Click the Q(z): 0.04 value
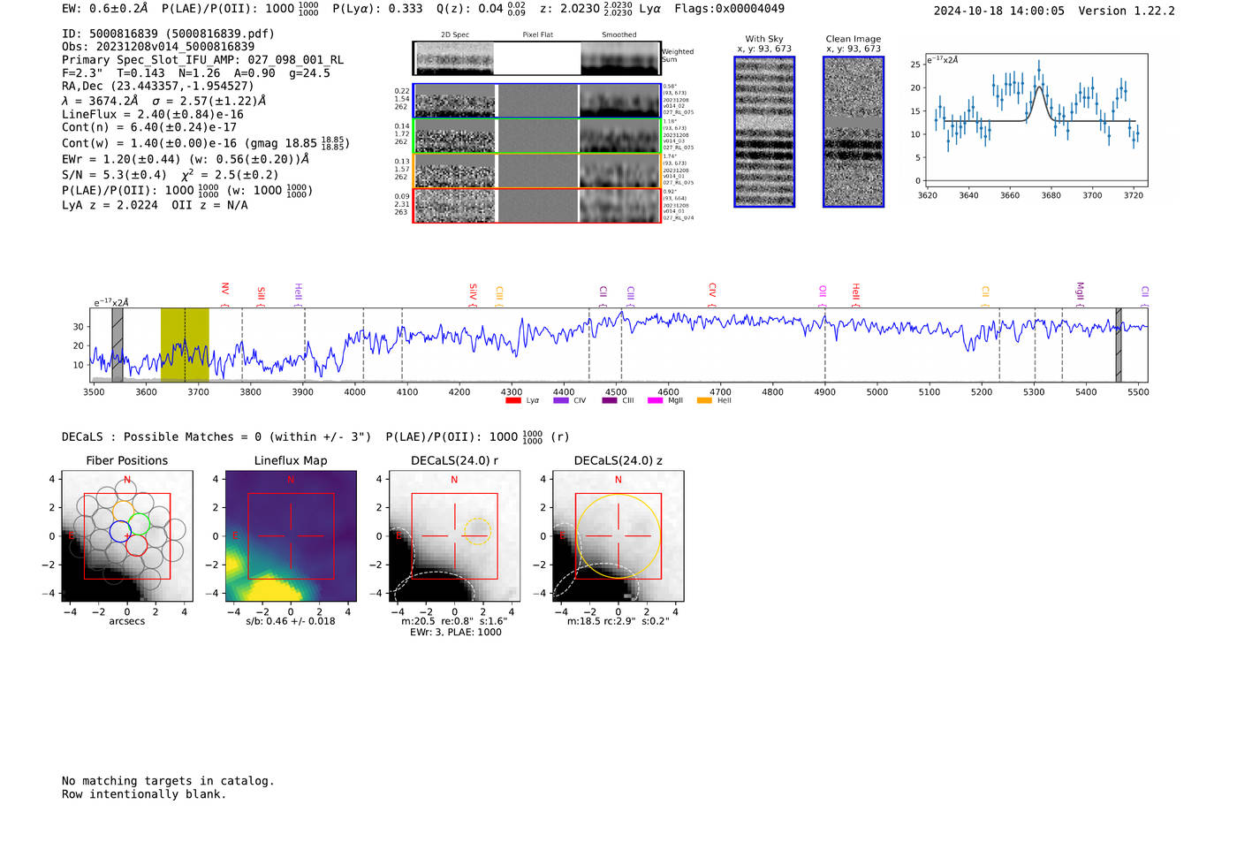 (470, 9)
